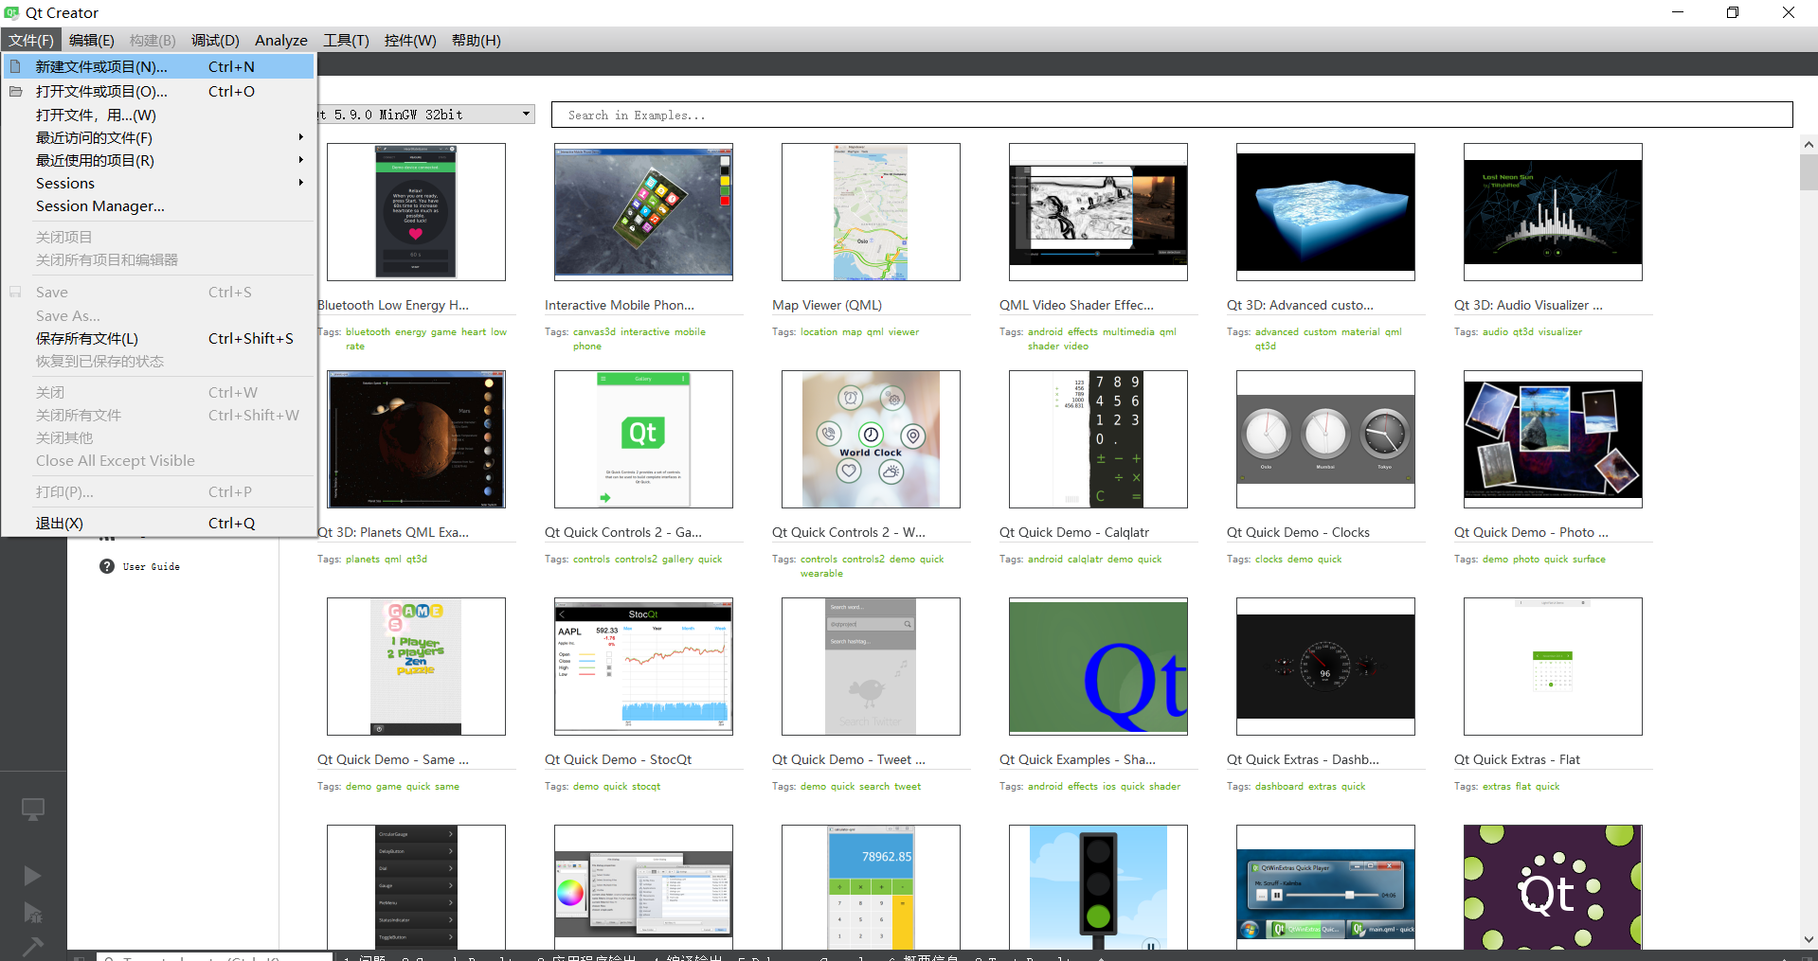The width and height of the screenshot is (1818, 961).
Task: Click the User Guide link
Action: coord(151,566)
